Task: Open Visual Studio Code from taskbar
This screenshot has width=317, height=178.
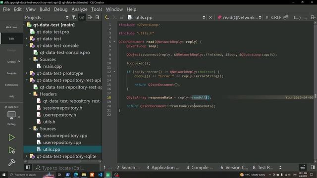Action: point(100,175)
